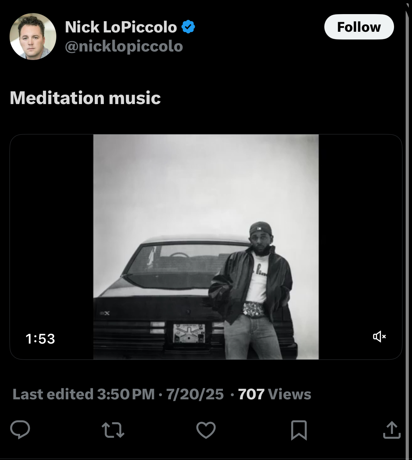Bookmark this post
The image size is (412, 460).
pos(299,430)
